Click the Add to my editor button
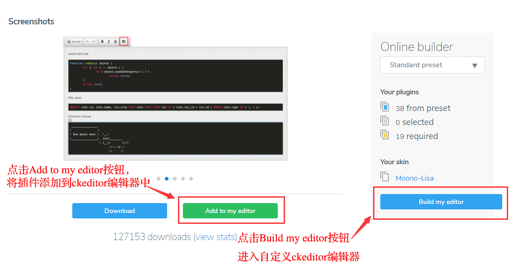Viewport: 528px width, 264px height. [230, 211]
